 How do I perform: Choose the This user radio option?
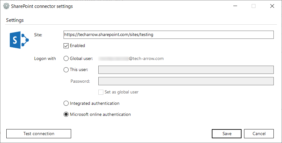[x=66, y=70]
